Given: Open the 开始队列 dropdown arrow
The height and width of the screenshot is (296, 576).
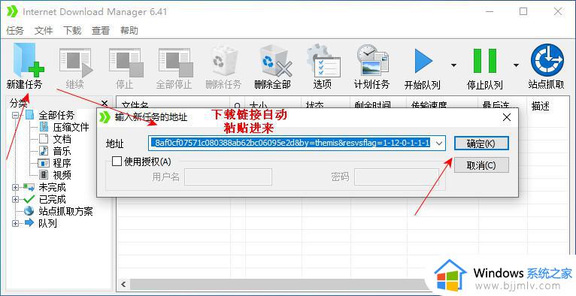Looking at the screenshot, I should pyautogui.click(x=453, y=65).
